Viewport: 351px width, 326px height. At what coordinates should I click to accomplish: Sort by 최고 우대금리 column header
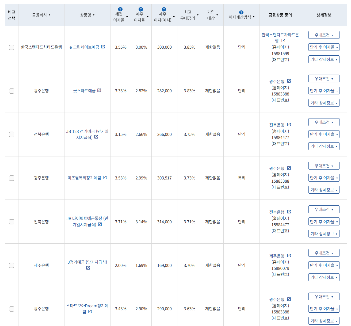tap(189, 15)
